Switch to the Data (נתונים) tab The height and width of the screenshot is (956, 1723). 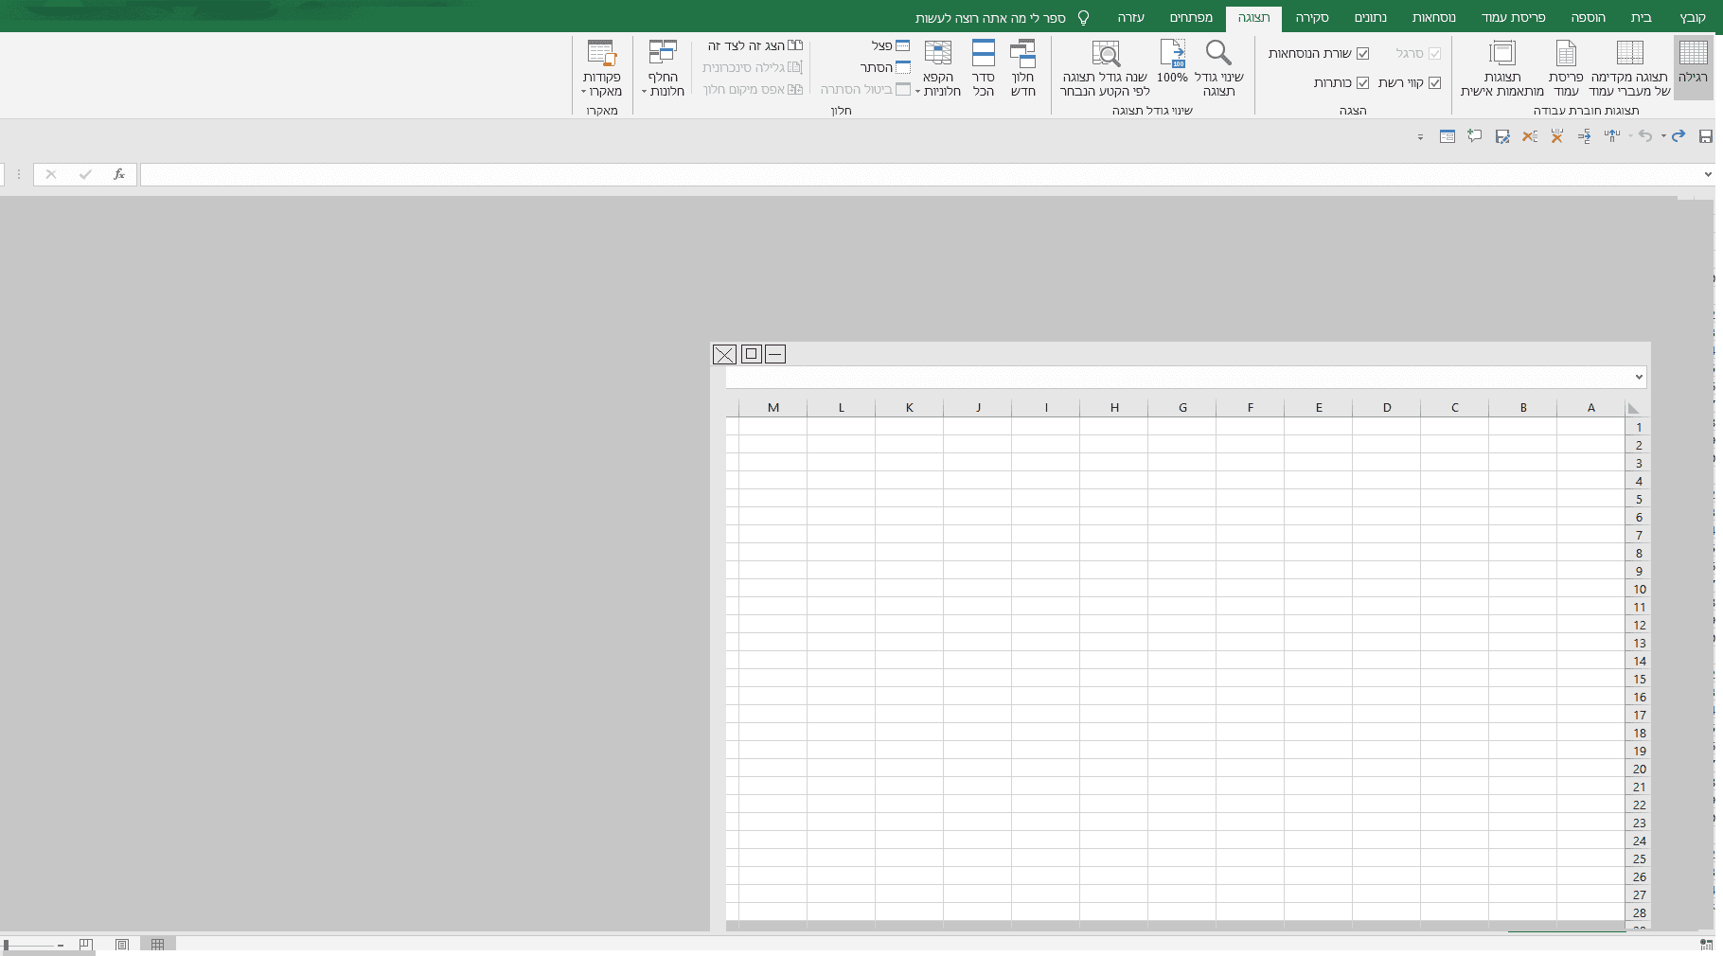click(1370, 17)
